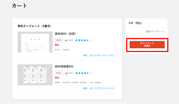179x104 pixels.
Task: Remove 委任状03 from cart via 削除
Action: pyautogui.click(x=85, y=55)
